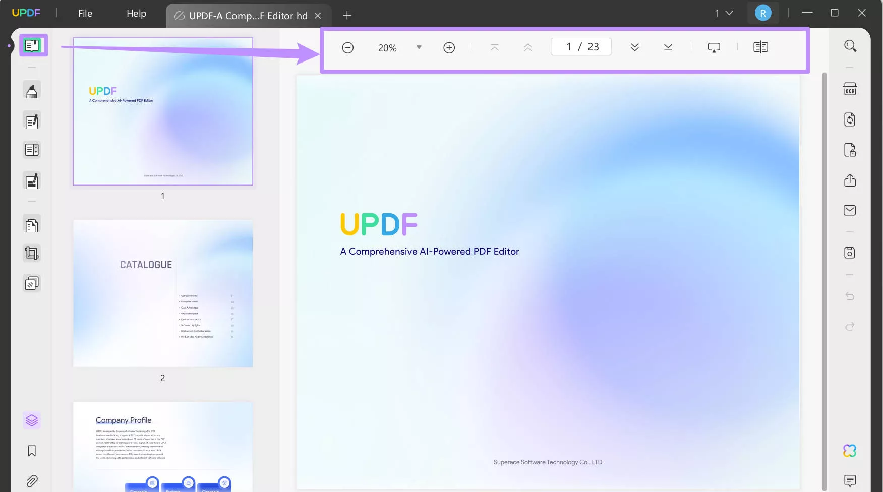Share this file with others
Viewport: 883px width, 492px height.
coord(850,180)
